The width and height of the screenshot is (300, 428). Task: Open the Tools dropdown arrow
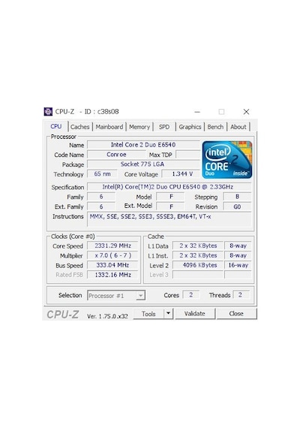(x=168, y=313)
